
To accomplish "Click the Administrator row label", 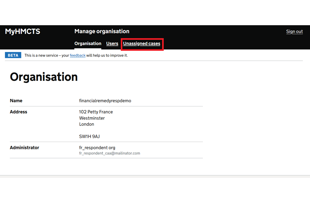I will pyautogui.click(x=24, y=147).
